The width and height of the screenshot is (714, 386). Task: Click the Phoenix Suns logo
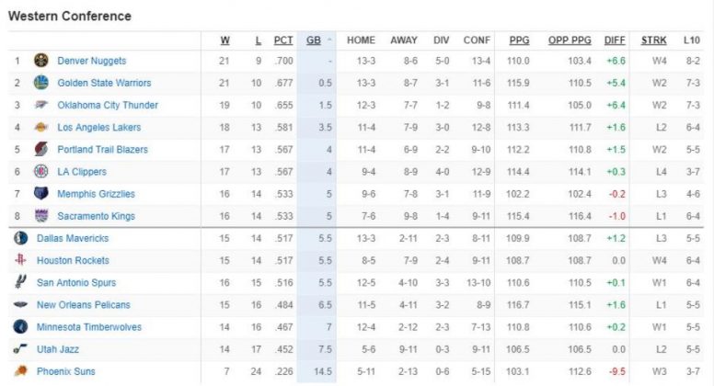[20, 371]
